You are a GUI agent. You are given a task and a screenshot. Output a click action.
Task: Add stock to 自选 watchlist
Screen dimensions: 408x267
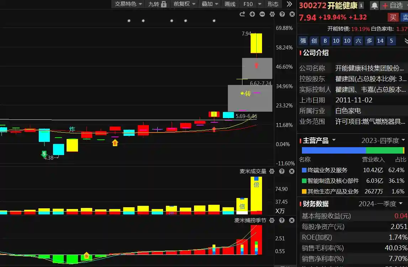[392, 5]
